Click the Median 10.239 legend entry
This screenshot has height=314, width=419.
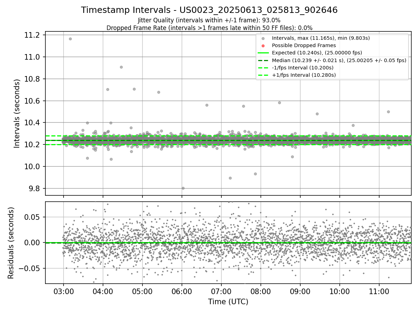(x=339, y=60)
